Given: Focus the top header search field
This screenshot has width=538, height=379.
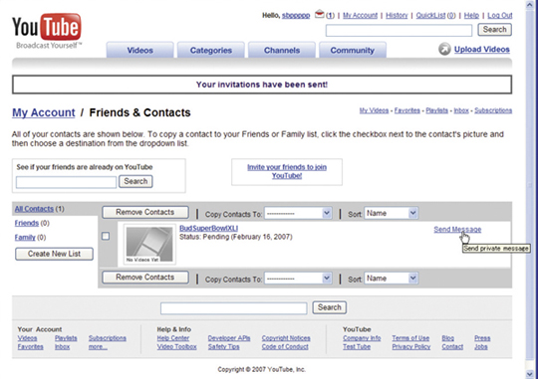Looking at the screenshot, I should pyautogui.click(x=399, y=31).
